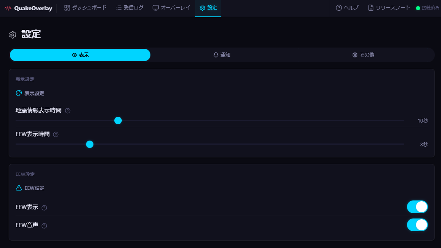The width and height of the screenshot is (441, 248).
Task: Click the EEW音声 label text
Action: 27,225
